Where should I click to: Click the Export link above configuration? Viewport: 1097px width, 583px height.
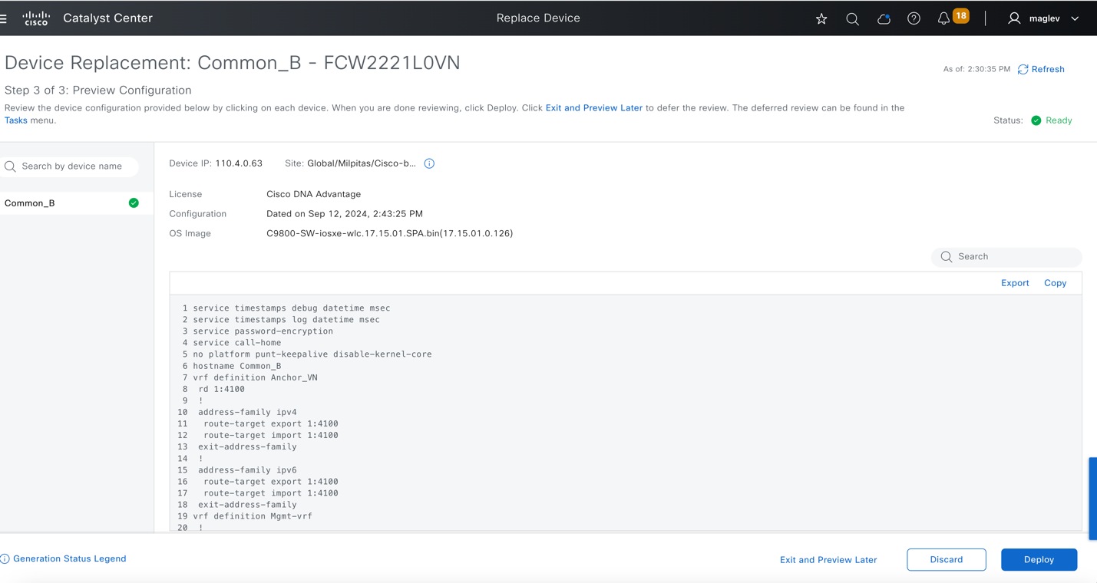1015,282
